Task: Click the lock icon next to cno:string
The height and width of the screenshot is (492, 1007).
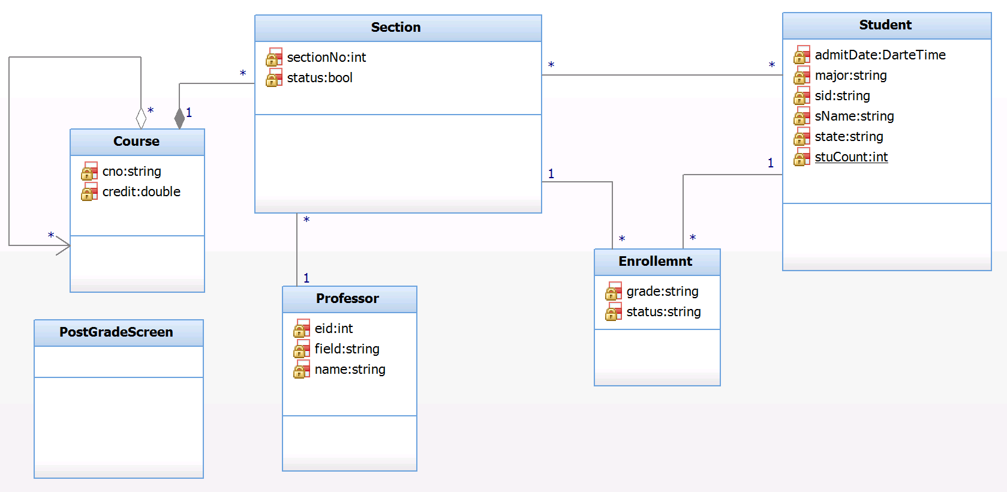Action: [89, 172]
